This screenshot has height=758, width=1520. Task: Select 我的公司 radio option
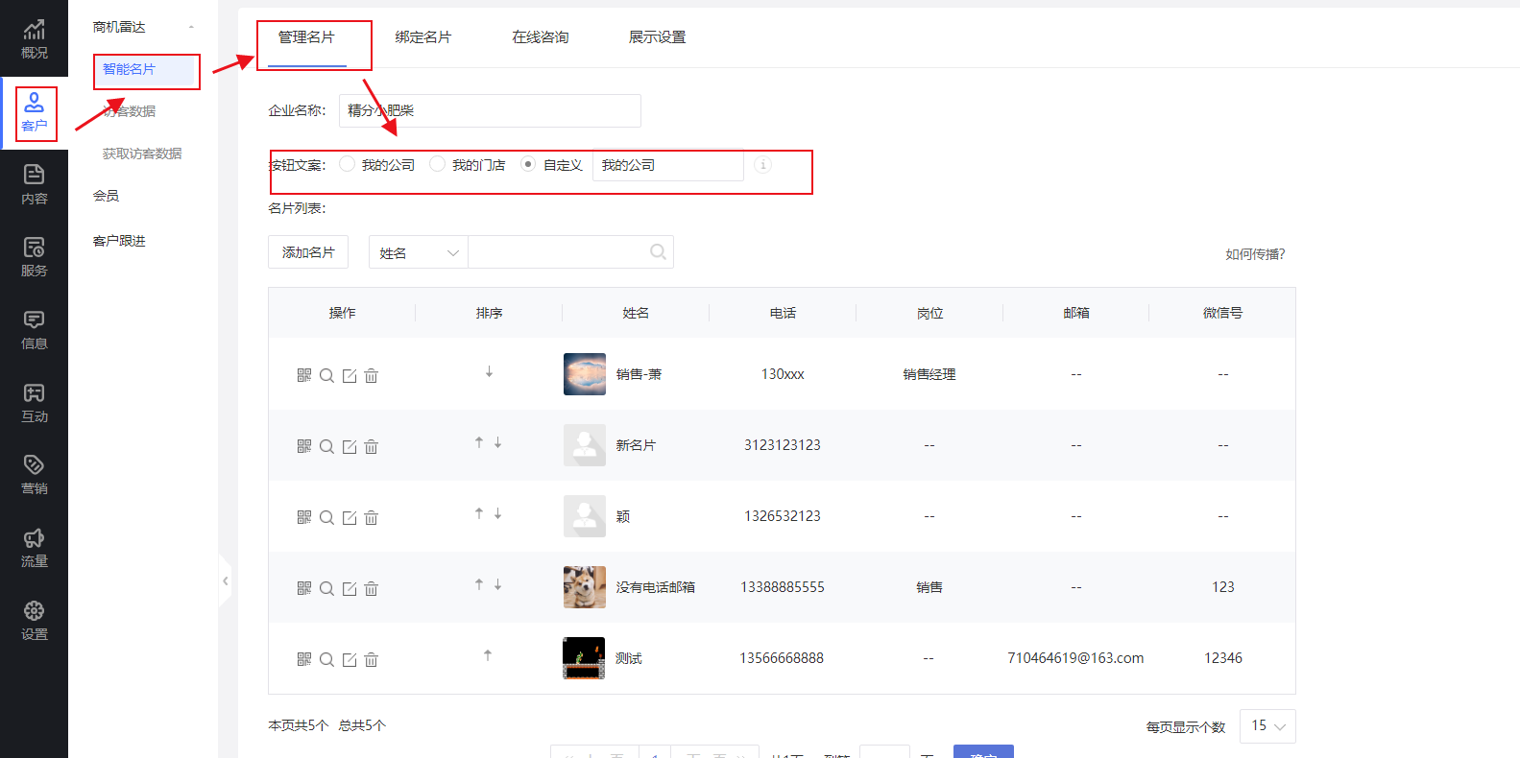pos(347,164)
